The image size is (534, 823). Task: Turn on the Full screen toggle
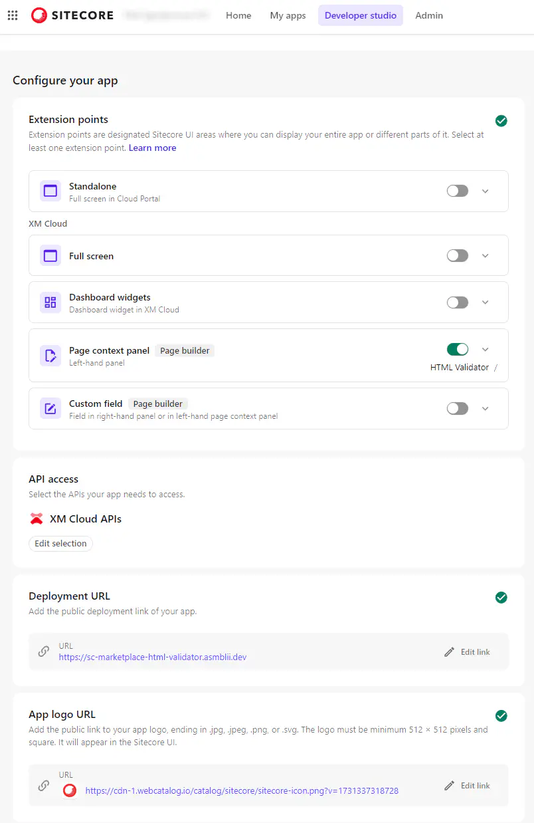pyautogui.click(x=458, y=255)
